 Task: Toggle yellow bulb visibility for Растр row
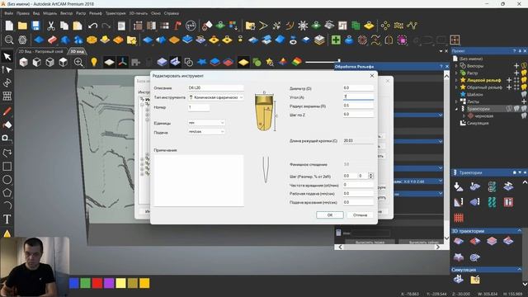(x=524, y=73)
